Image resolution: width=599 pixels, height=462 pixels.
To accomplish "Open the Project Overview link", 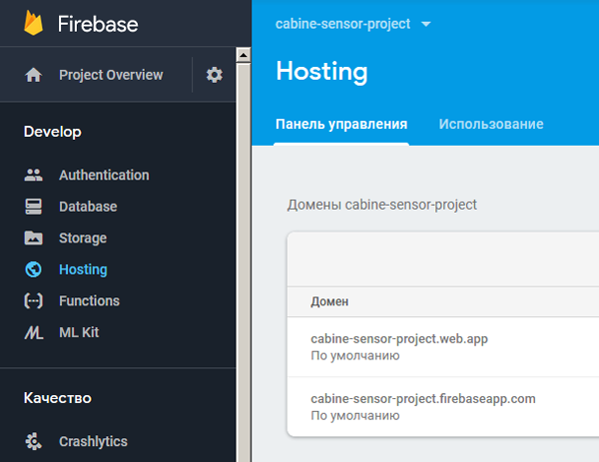I will 111,75.
